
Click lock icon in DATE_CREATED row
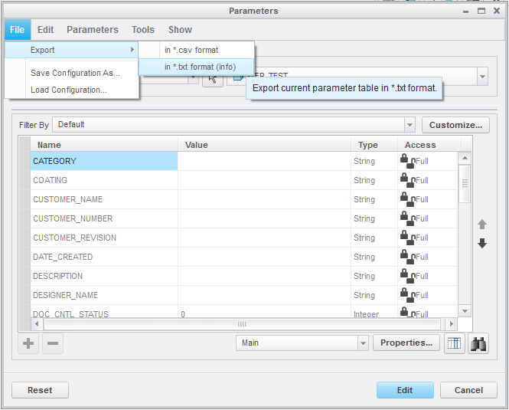(407, 257)
